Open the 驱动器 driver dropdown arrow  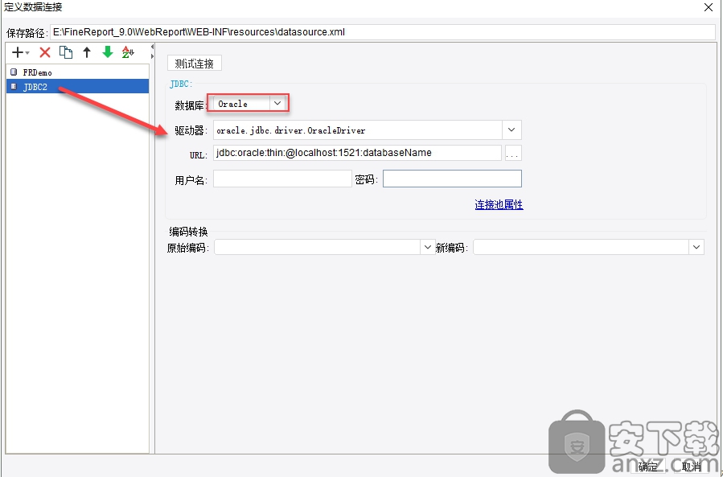[511, 130]
